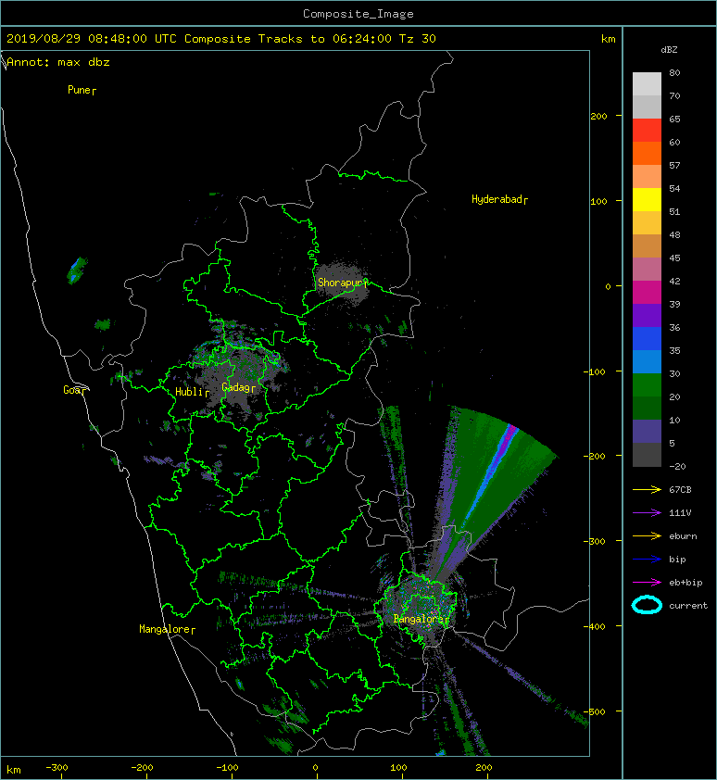Click the Gadag city label
Viewport: 717px width, 780px height.
coord(238,387)
